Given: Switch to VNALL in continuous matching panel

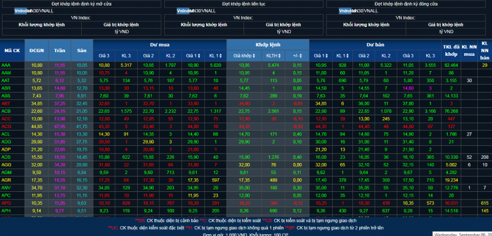Looking at the screenshot, I should click(x=208, y=11).
